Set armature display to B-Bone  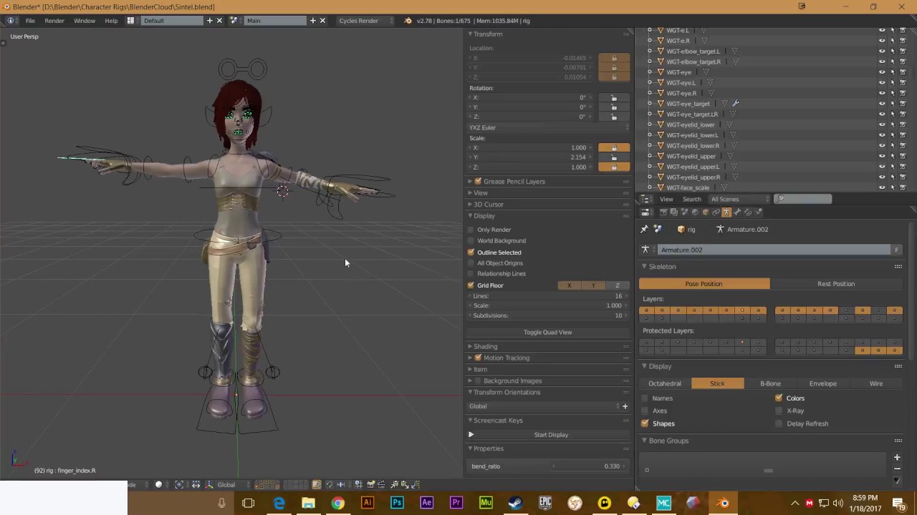(x=770, y=384)
